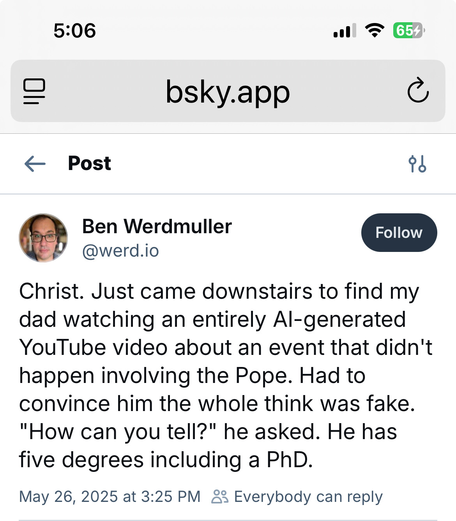Tap the back arrow beside Post
The image size is (456, 521).
click(35, 164)
